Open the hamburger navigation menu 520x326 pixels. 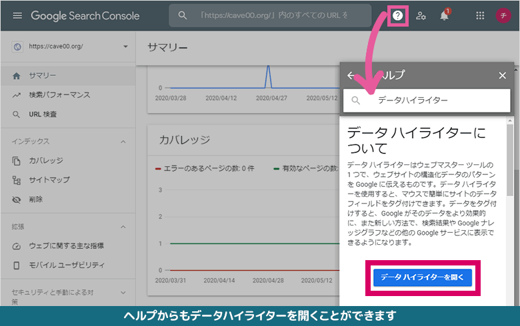tap(17, 15)
